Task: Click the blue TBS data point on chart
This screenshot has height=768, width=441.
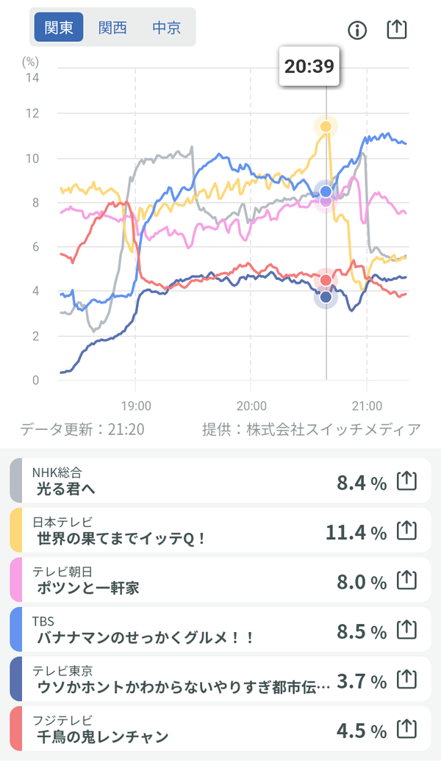Action: [326, 191]
